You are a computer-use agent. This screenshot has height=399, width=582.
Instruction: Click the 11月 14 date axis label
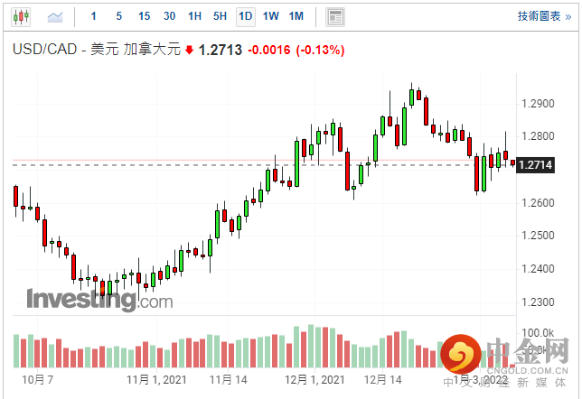click(x=229, y=381)
